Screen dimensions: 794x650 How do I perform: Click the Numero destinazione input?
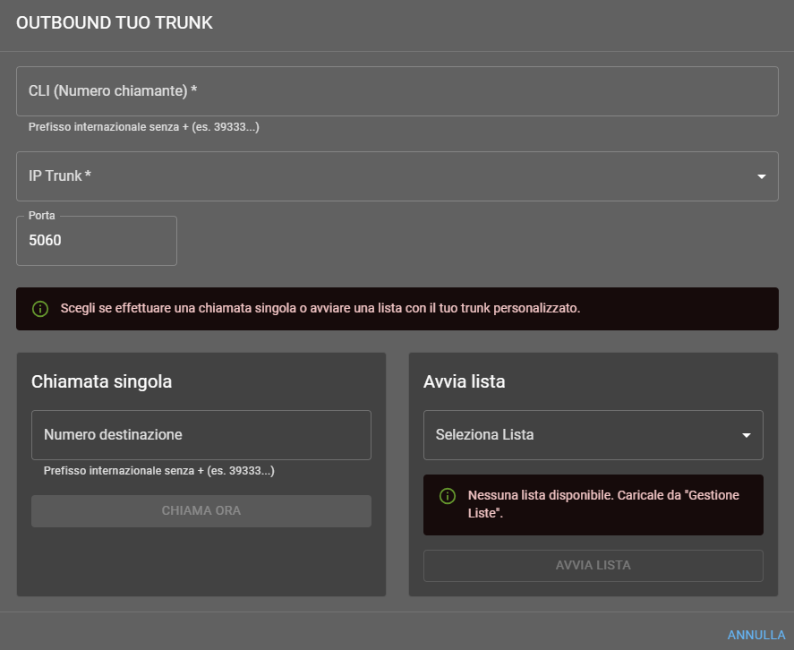coord(201,435)
